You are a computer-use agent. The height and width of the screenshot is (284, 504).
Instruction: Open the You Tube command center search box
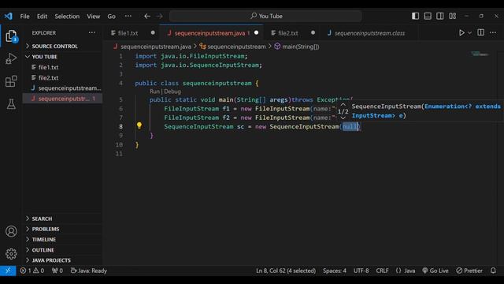click(x=265, y=16)
